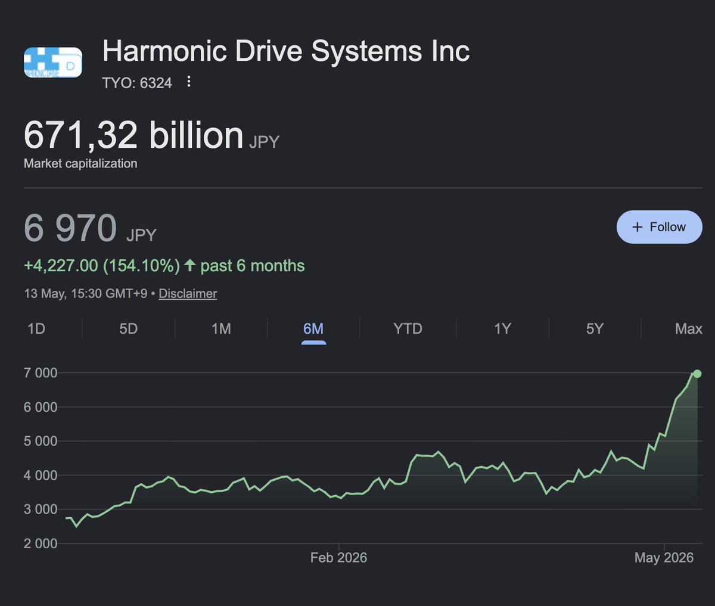Click the company name Harmonic Drive Systems Inc
715x606 pixels.
tap(286, 51)
